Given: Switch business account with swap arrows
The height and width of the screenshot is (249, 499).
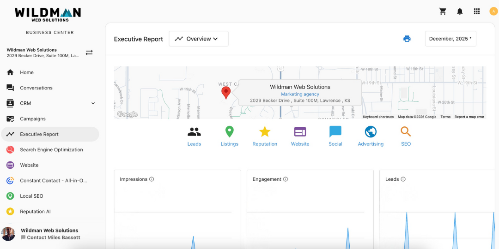Looking at the screenshot, I should 89,53.
